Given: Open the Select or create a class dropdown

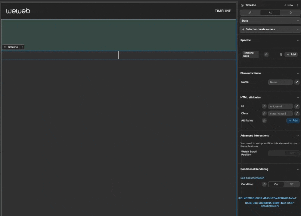Looking at the screenshot, I should 269,29.
